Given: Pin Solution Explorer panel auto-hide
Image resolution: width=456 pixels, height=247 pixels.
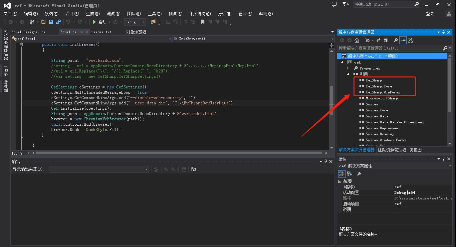Looking at the screenshot, I should click(x=443, y=32).
